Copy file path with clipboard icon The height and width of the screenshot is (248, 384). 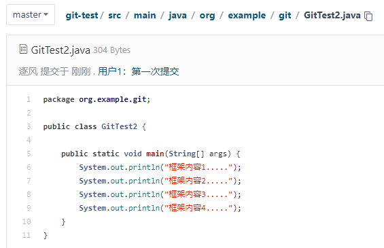point(368,16)
